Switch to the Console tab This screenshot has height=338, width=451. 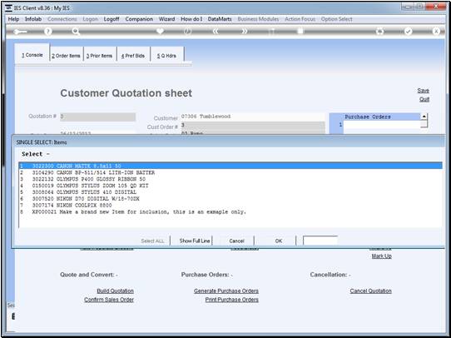pos(32,55)
